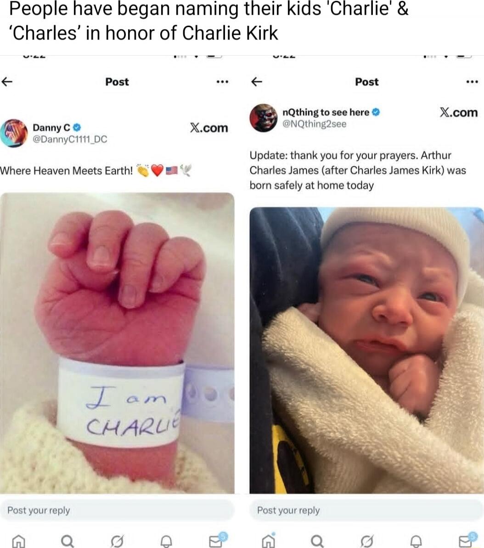Image resolution: width=484 pixels, height=548 pixels.
Task: Open right post's three-dot menu
Action: point(472,82)
